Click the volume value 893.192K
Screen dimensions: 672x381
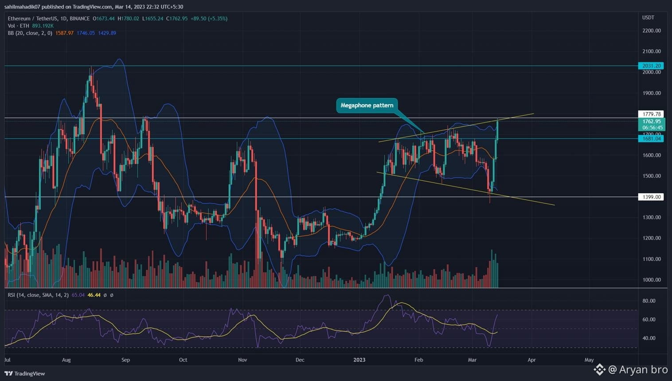(x=43, y=26)
